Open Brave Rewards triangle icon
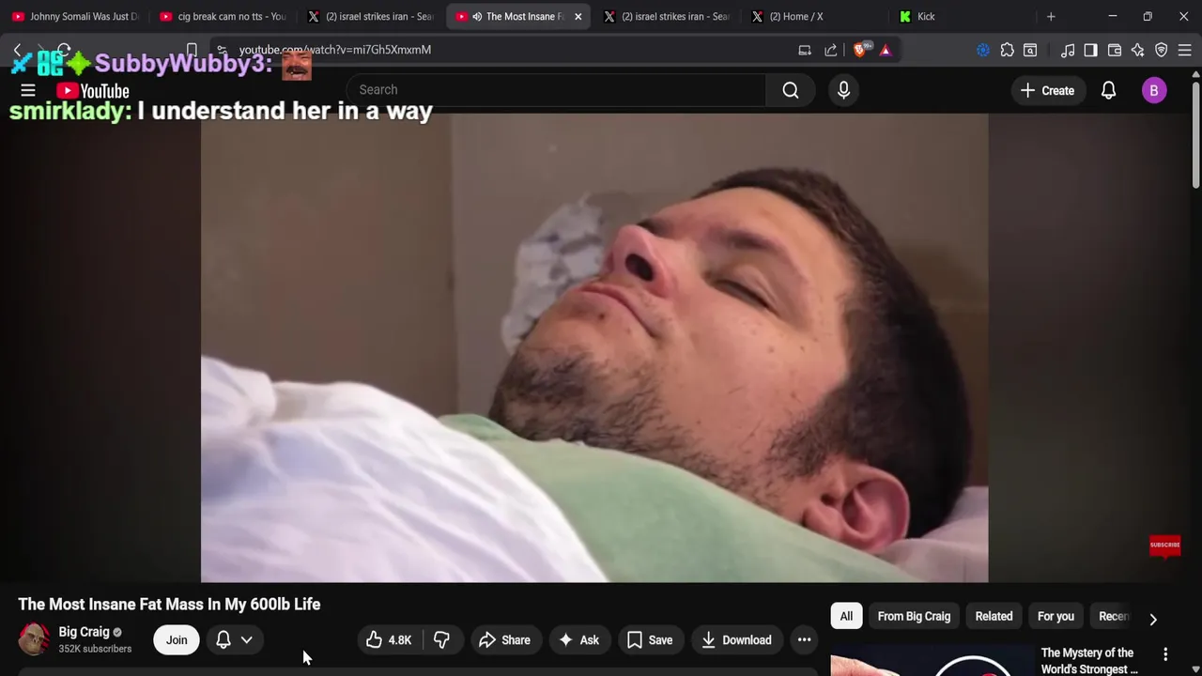 click(886, 50)
